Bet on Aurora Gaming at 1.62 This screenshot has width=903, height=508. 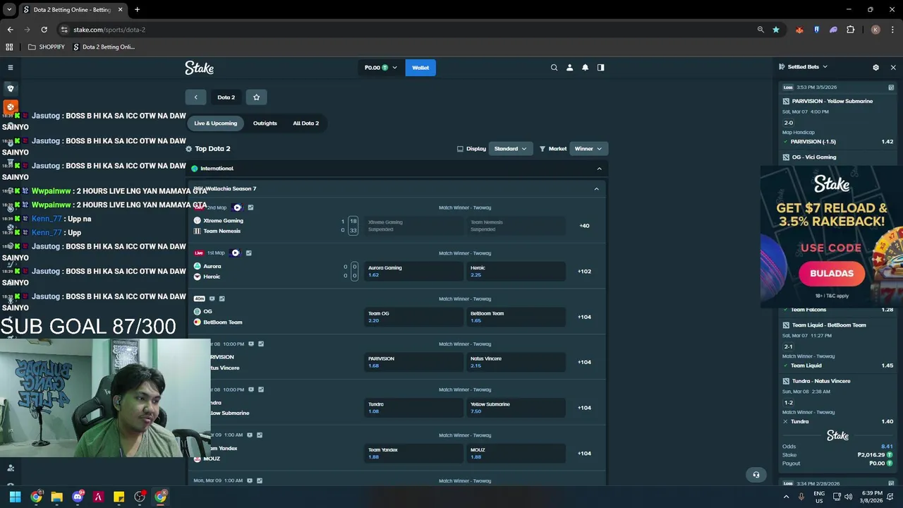point(413,271)
